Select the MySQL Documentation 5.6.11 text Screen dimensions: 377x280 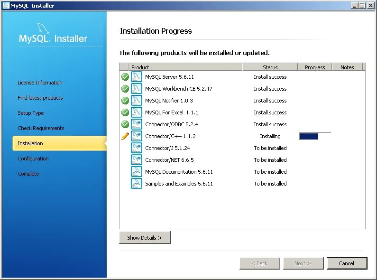click(x=179, y=172)
